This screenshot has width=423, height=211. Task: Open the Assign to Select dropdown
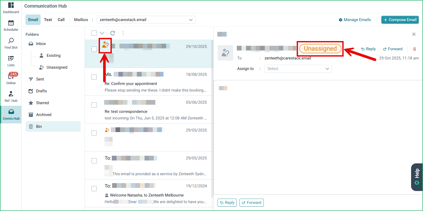pos(298,69)
